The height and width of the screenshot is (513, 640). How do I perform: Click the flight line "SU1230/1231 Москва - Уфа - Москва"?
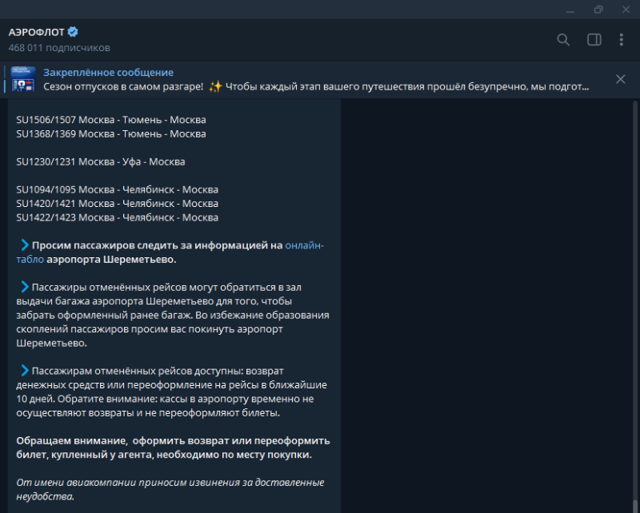101,162
